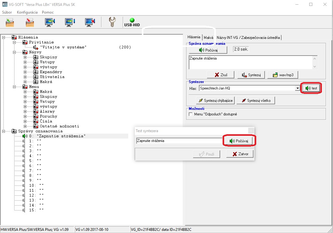Viewport: 333px width, 233px height.
Task: Click the monitor icon with right green arrow
Action: click(70, 22)
